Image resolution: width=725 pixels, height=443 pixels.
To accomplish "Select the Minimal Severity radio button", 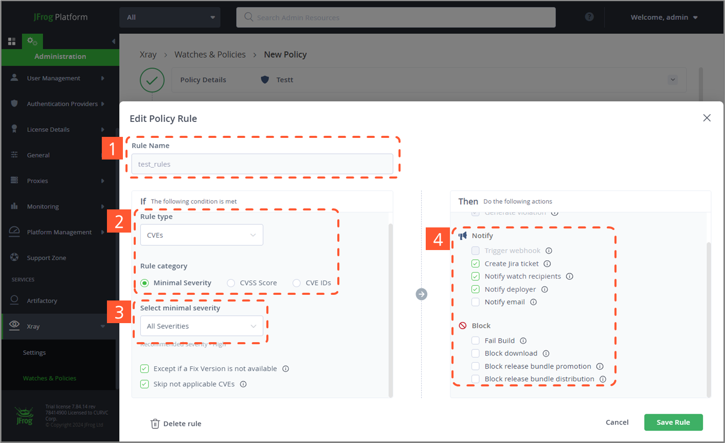I will pos(144,283).
